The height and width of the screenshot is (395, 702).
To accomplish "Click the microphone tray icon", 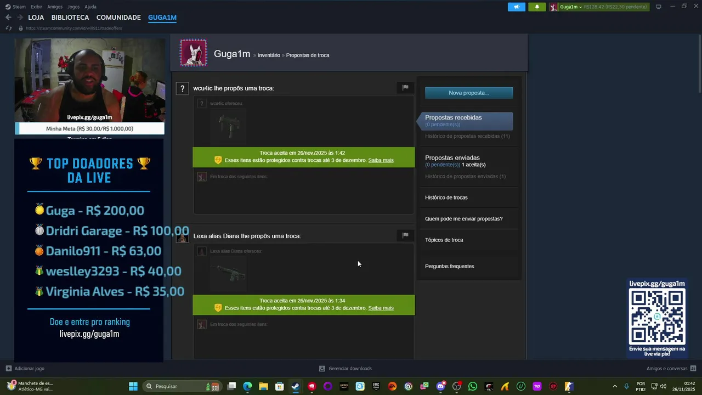I will pos(626,386).
